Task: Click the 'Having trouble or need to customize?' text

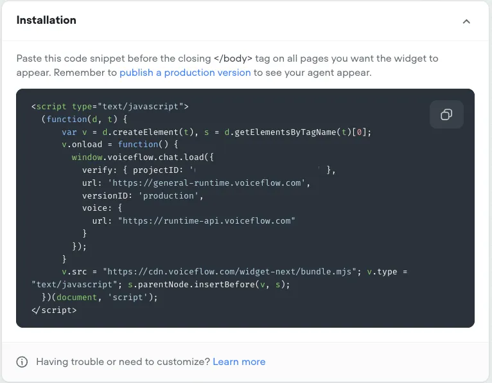Action: click(x=123, y=362)
